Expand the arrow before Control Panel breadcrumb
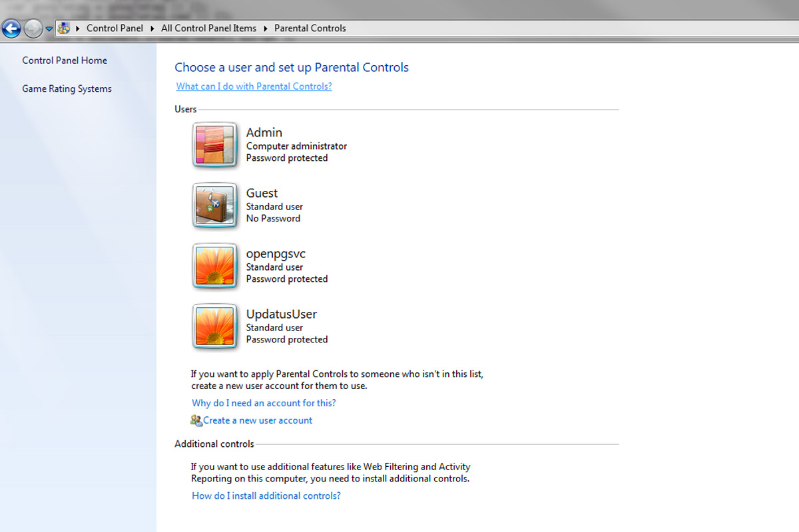Viewport: 799px width, 532px height. pos(78,29)
